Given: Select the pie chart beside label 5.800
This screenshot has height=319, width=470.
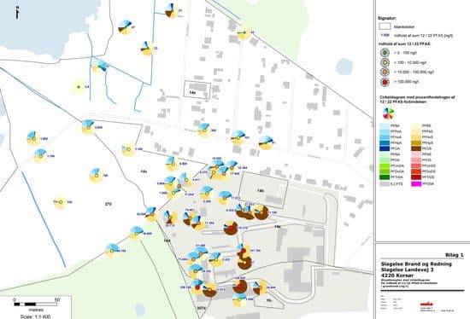Looking at the screenshot, I should coord(88,127).
